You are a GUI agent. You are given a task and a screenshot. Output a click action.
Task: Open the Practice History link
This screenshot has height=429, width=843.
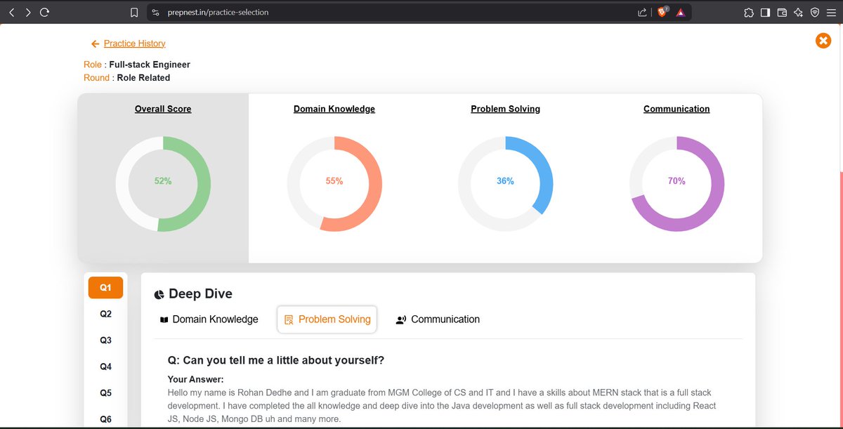(x=134, y=44)
